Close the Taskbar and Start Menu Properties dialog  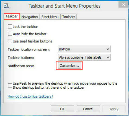[x=123, y=5]
